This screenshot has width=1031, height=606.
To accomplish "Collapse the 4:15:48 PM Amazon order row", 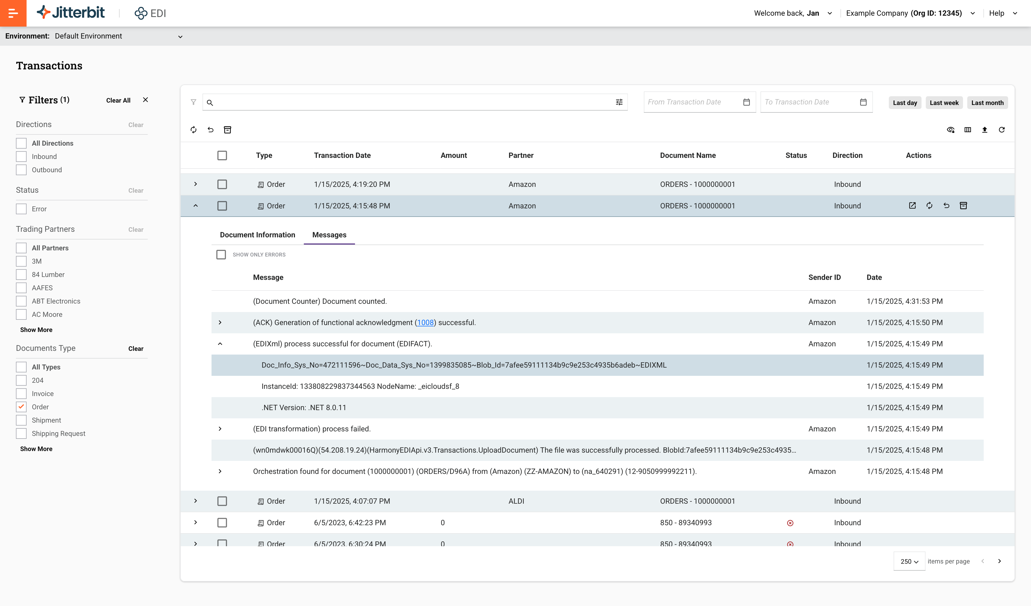I will click(196, 206).
